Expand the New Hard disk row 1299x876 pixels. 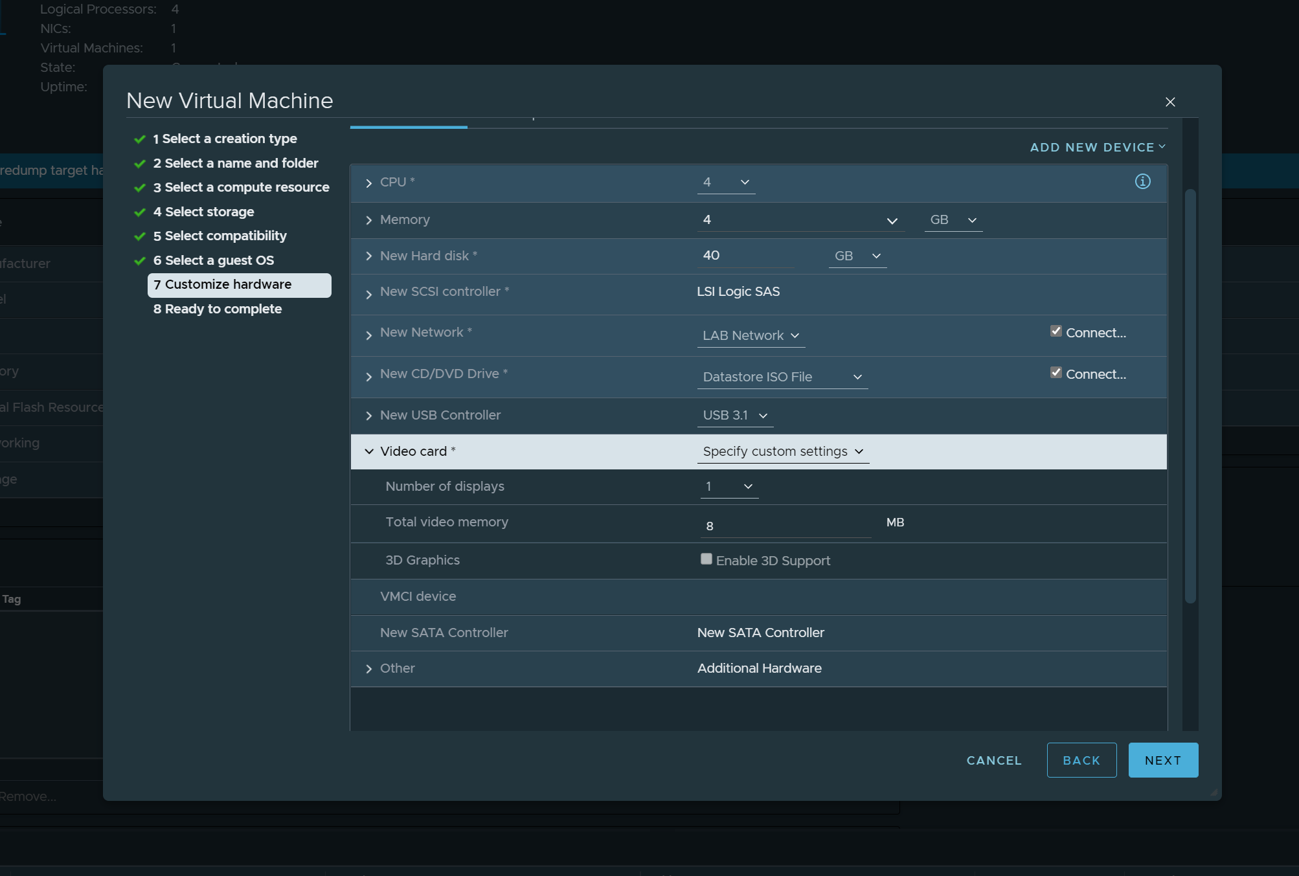click(369, 256)
